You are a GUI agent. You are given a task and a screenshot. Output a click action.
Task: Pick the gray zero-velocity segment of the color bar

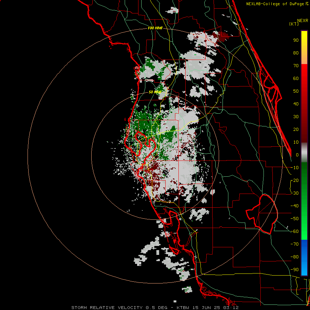(304, 153)
